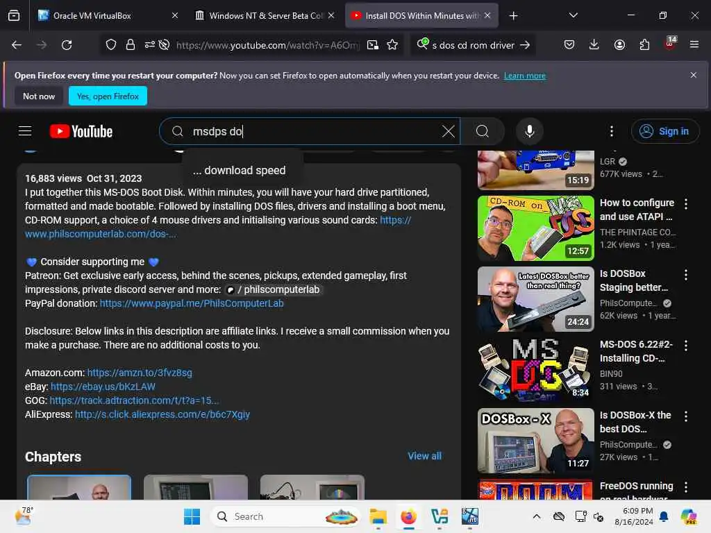Open options menu for FreeDOS running video
The width and height of the screenshot is (711, 533).
685,487
